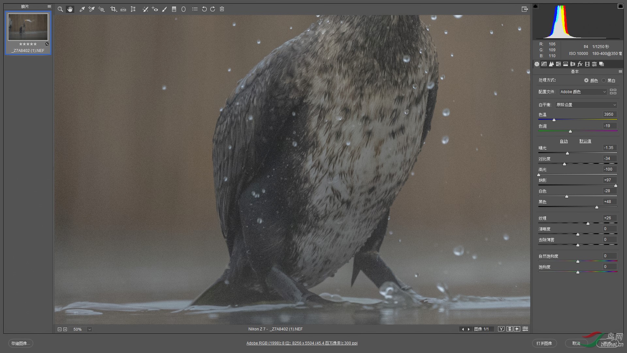Click the 曝光 exposure slider handle
The height and width of the screenshot is (353, 627).
[567, 153]
